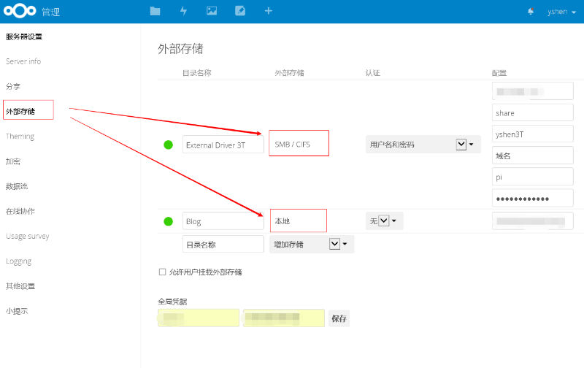Screen dimensions: 584x368
Task: Open the Gallery picture icon
Action: click(212, 11)
